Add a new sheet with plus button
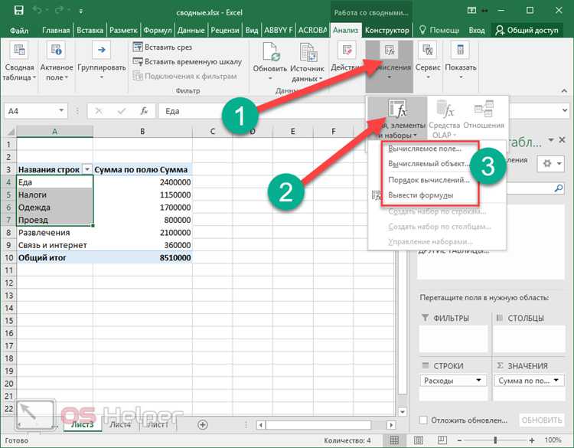 (x=203, y=424)
